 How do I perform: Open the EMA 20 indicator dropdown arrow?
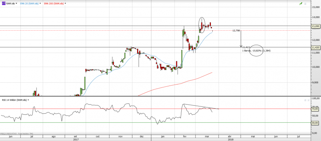click(40, 4)
